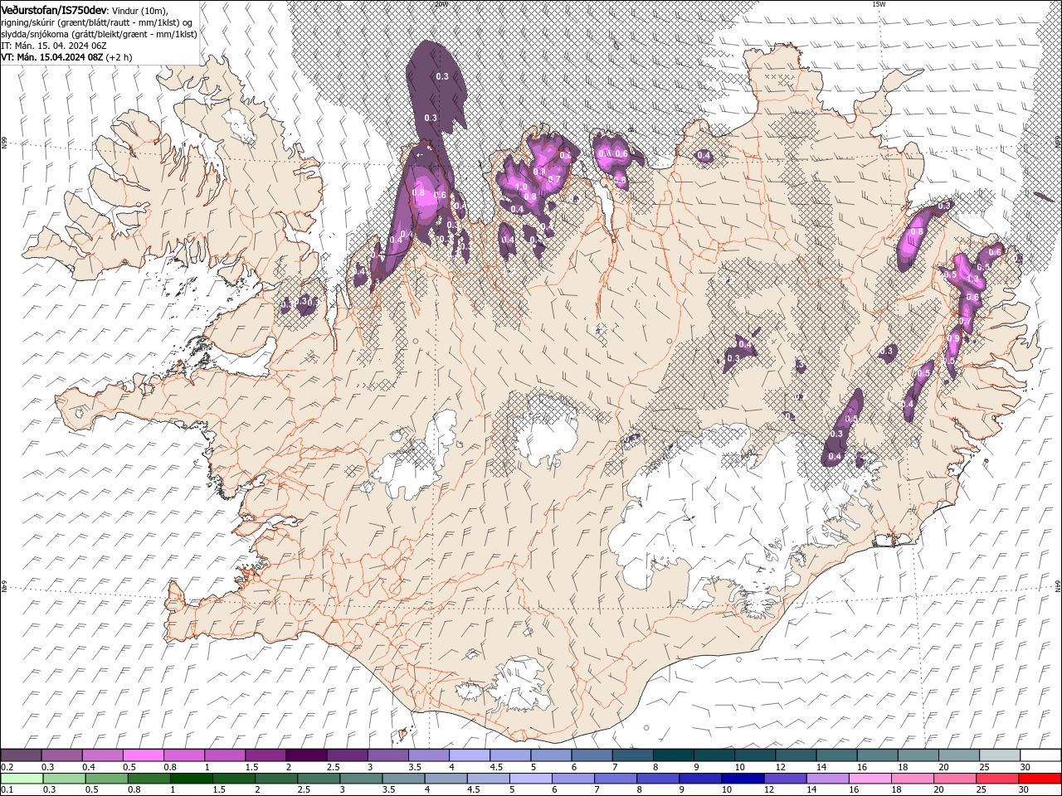
Task: Pick the deep navy 10 rain legend swatch
Action: point(743,779)
